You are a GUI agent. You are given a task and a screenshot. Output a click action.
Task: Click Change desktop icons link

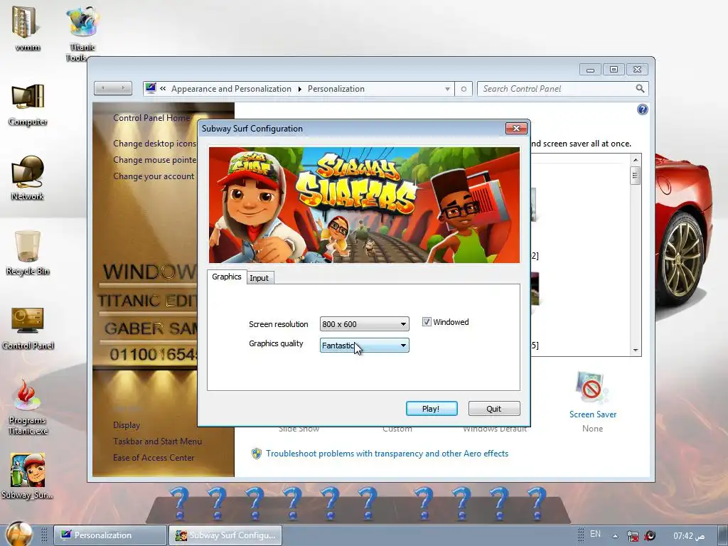(x=154, y=144)
